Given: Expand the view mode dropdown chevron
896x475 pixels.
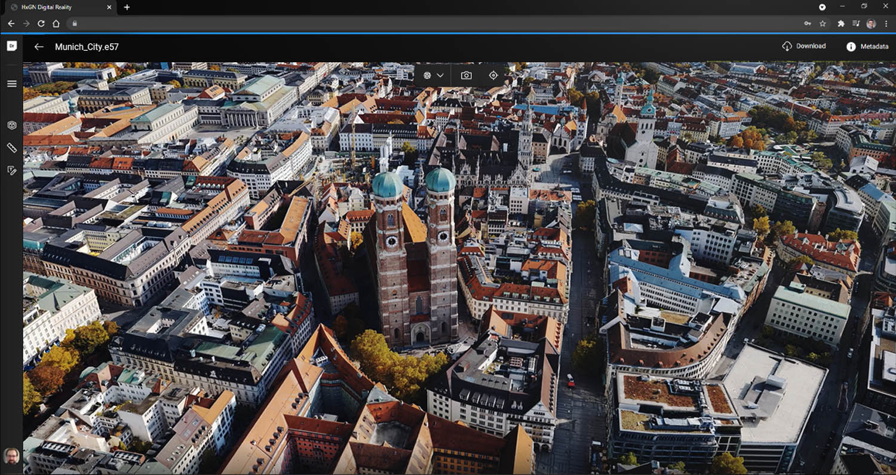Looking at the screenshot, I should (x=441, y=75).
